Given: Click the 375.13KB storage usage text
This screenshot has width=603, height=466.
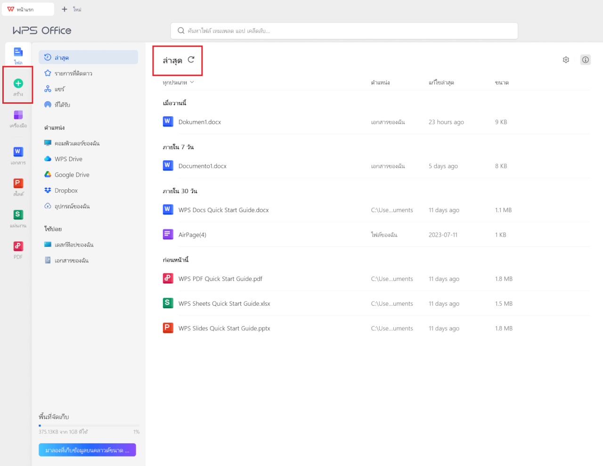Looking at the screenshot, I should point(63,432).
